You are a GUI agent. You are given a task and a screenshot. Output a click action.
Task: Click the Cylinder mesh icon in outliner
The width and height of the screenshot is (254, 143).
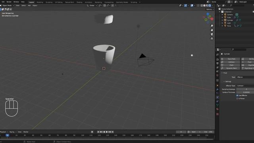click(x=225, y=20)
